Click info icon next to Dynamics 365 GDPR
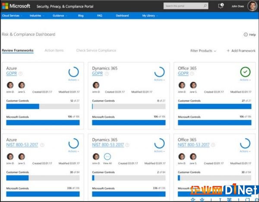 [x=107, y=74]
